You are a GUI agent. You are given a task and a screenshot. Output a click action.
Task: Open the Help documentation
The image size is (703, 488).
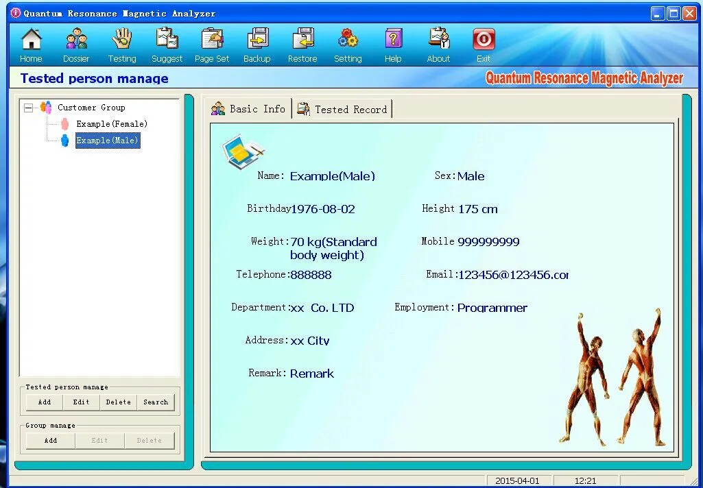pos(393,43)
